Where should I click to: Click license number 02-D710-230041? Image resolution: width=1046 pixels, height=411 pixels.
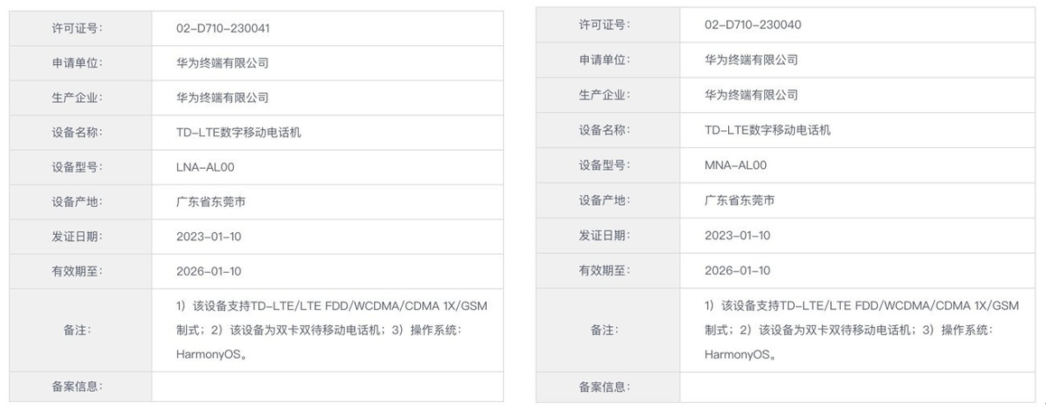223,28
